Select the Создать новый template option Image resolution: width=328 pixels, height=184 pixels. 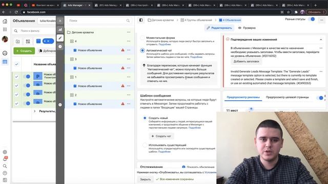point(145,118)
